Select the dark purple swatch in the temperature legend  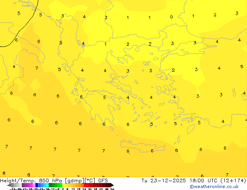point(23,185)
